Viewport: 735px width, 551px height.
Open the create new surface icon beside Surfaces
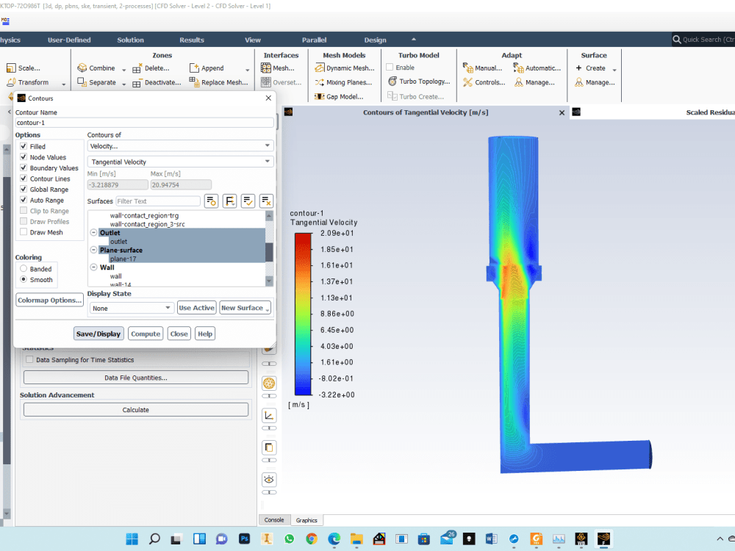(229, 201)
